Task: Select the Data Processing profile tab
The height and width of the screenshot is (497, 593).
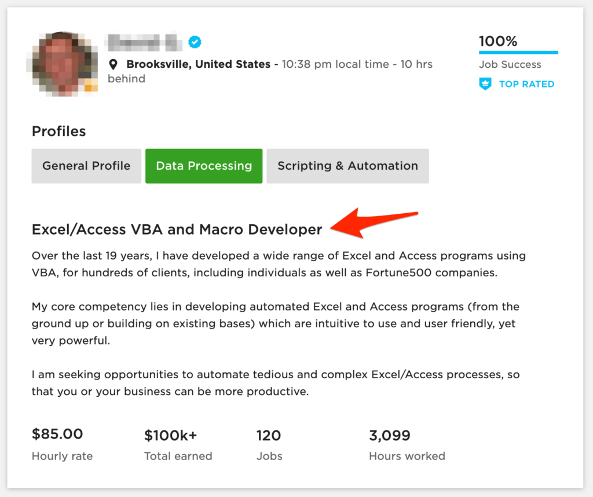Action: point(204,166)
